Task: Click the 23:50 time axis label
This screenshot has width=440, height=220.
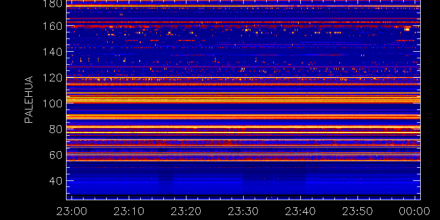Action: click(358, 211)
